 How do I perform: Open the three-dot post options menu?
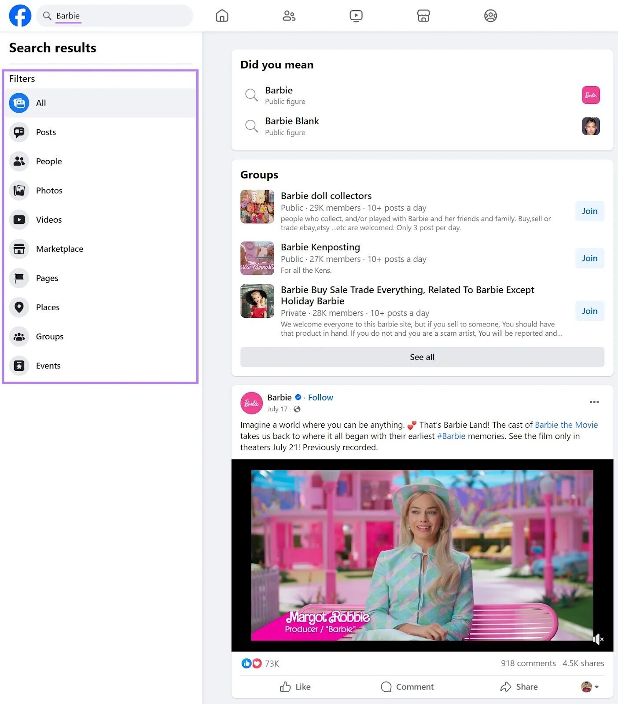pyautogui.click(x=594, y=402)
